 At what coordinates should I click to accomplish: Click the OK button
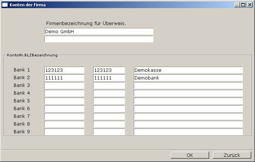190,155
